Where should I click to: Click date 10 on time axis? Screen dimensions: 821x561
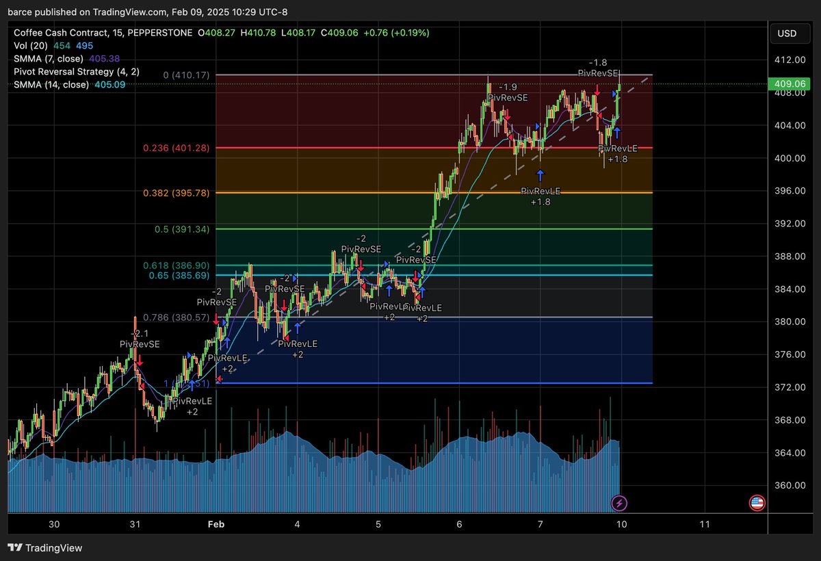[621, 525]
